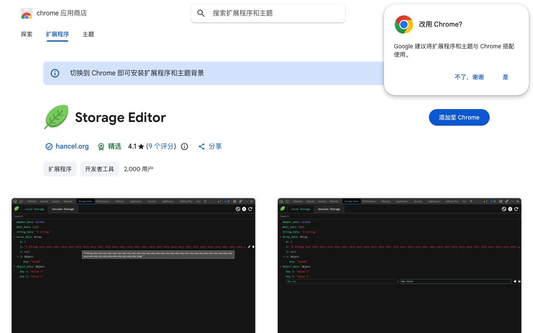Click the info icon next to the ratings

click(184, 147)
